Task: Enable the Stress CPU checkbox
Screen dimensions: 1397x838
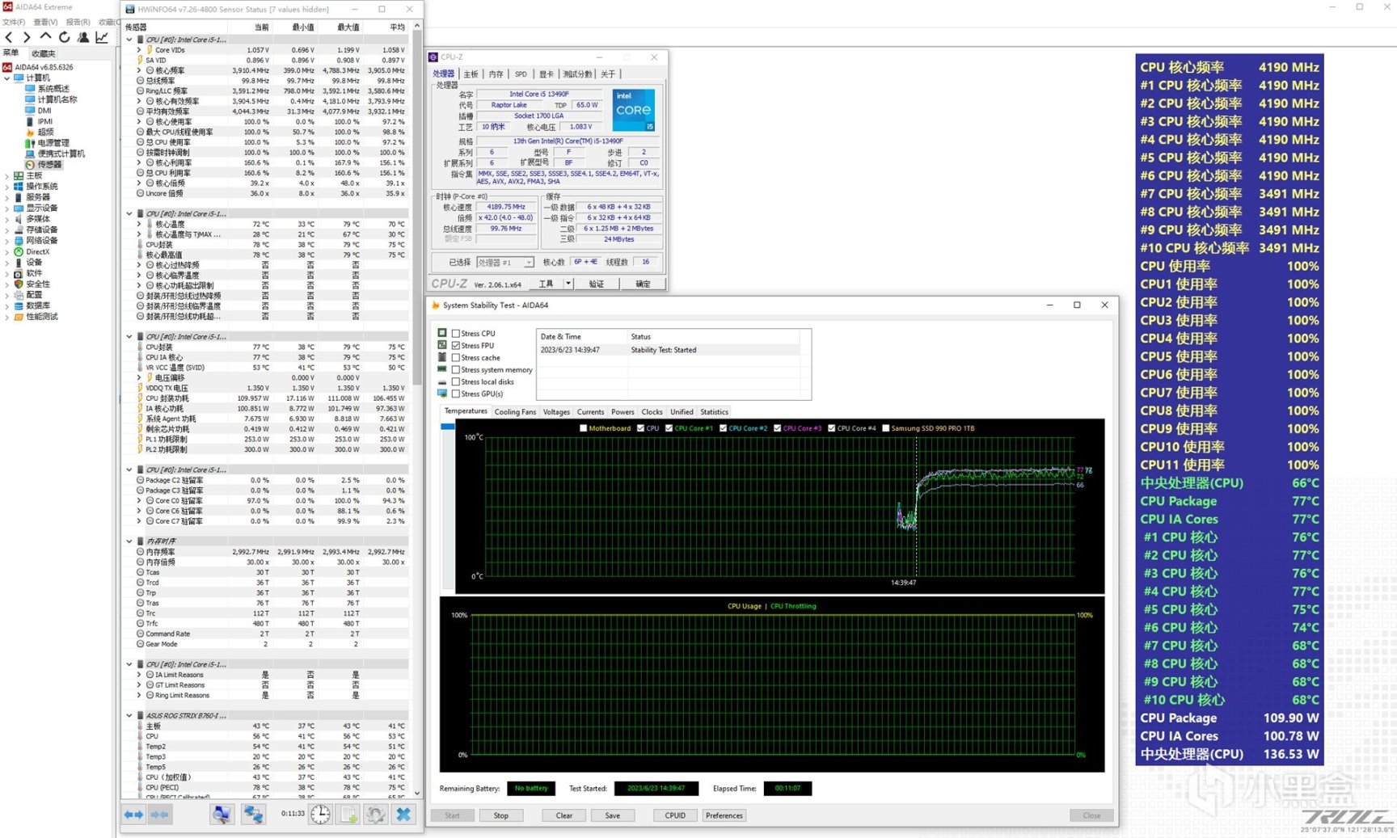Action: 456,333
